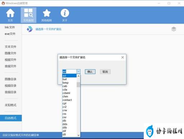Open 音频目录 category
184x139 pixels.
pyautogui.click(x=10, y=92)
